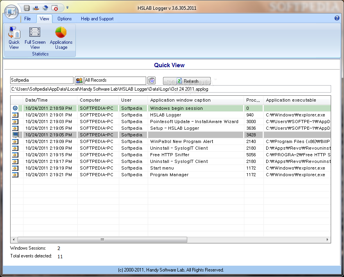344x277 pixels.
Task: Click the icon on Pointesoft Update row
Action: coord(15,122)
